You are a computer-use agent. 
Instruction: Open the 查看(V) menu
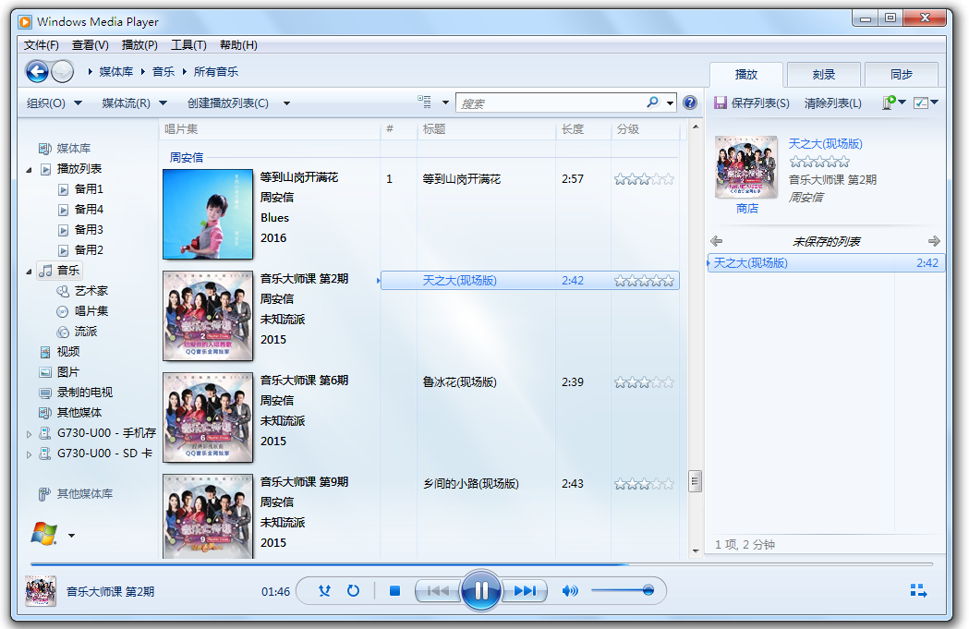[91, 45]
